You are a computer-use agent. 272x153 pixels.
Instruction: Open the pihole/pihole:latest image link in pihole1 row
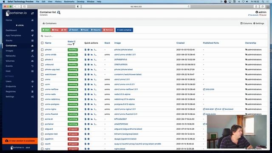click(123, 50)
